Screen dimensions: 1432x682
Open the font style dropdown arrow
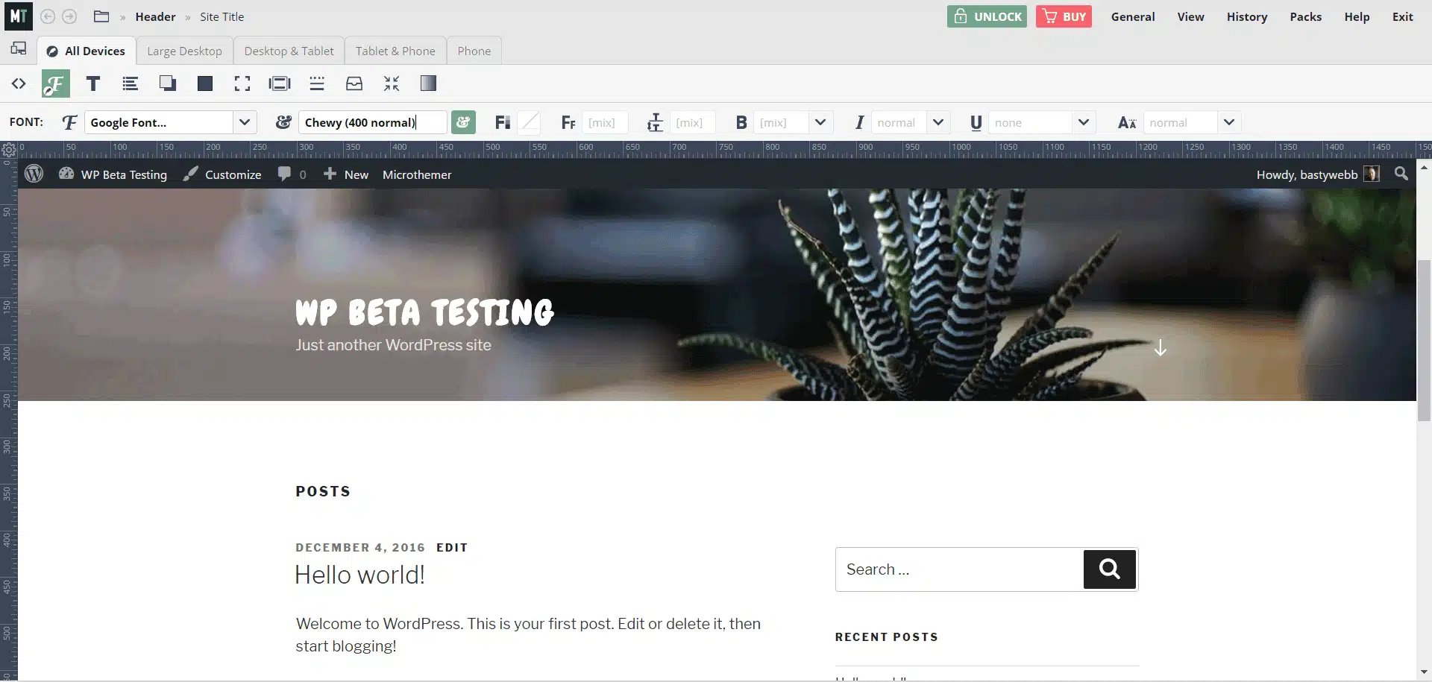tap(938, 122)
